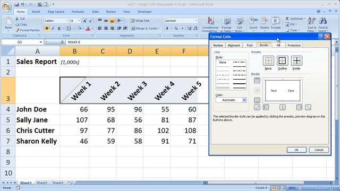Switch to the Insert ribbon tab
The image size is (340, 191).
pos(36,12)
